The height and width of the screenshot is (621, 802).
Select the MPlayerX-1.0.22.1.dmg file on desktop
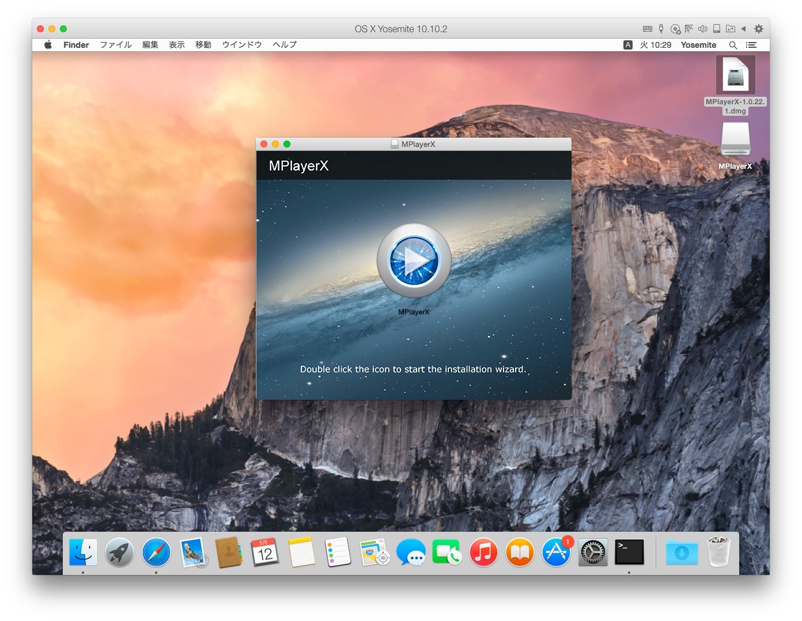coord(735,85)
